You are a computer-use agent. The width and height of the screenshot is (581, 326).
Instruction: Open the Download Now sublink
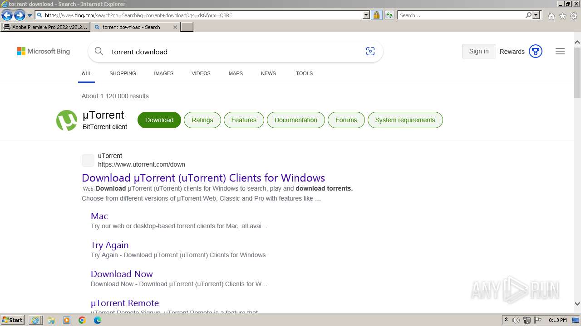(x=122, y=274)
